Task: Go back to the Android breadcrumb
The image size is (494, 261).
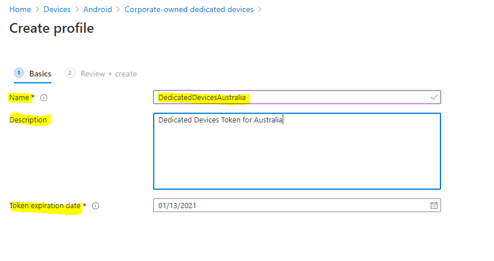Action: click(97, 10)
